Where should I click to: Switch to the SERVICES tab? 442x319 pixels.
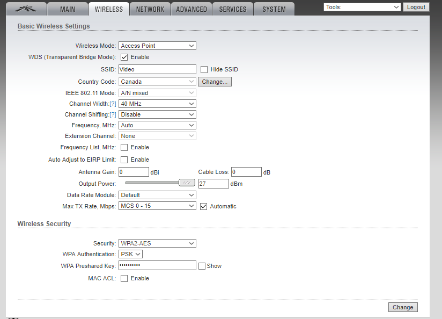click(x=233, y=9)
